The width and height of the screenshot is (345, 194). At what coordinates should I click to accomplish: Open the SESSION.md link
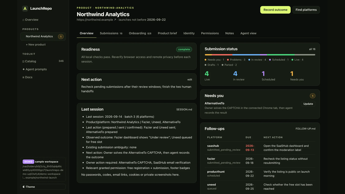click(184, 110)
